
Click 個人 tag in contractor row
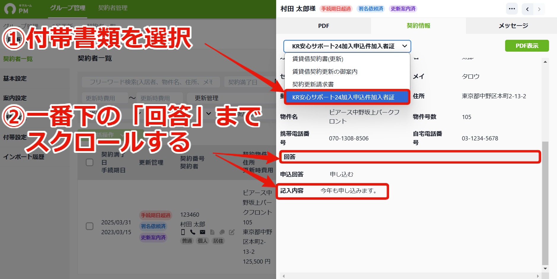tap(203, 241)
